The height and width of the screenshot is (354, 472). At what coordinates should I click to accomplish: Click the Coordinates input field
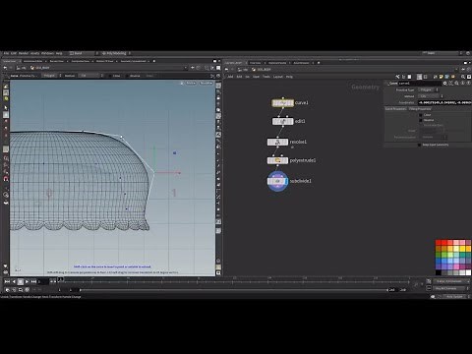444,102
